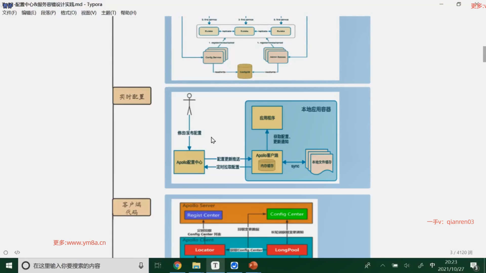This screenshot has height=273, width=486.
Task: Expand hidden system tray icons chevron
Action: tap(382, 265)
